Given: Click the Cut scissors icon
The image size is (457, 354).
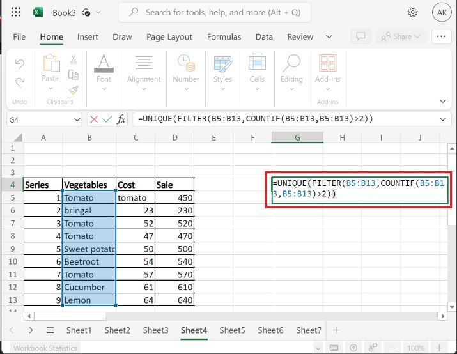Looking at the screenshot, I should 73,59.
